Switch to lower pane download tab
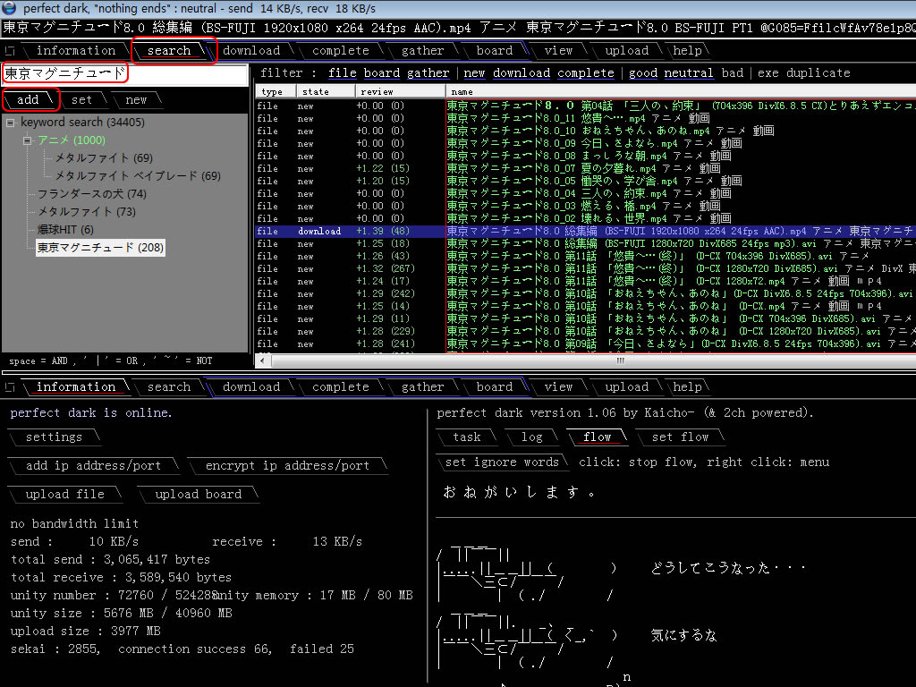This screenshot has width=916, height=687. (251, 386)
